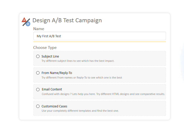
Task: Click the From Name/Reply-To option label
Action: pyautogui.click(x=57, y=73)
